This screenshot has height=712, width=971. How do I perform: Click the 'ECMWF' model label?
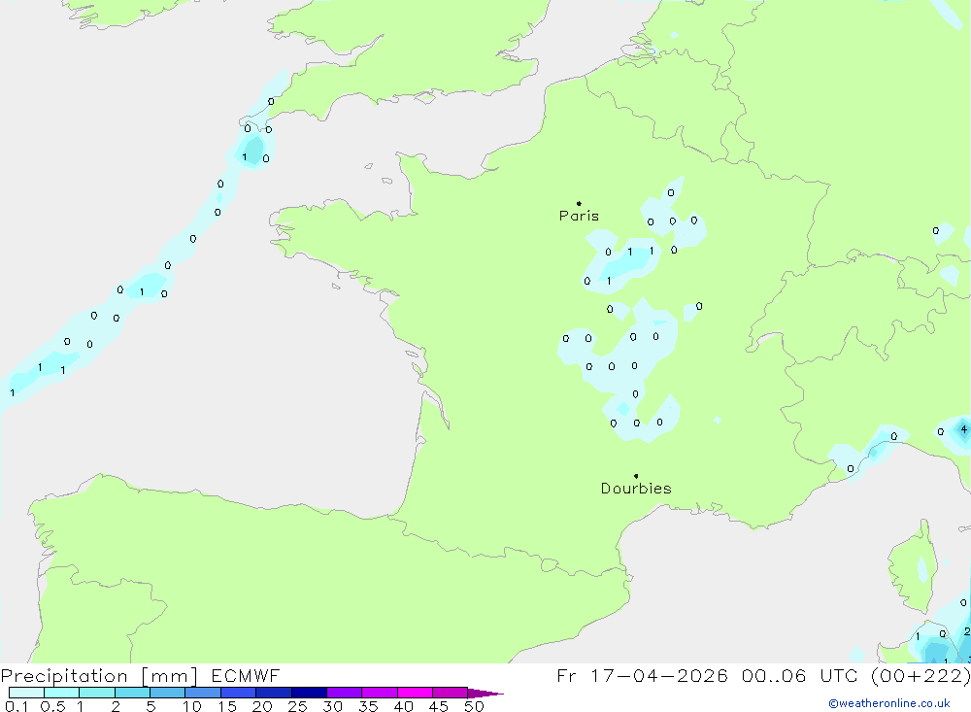coord(246,675)
